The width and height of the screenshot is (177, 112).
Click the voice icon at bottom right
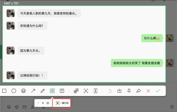pos(172,107)
